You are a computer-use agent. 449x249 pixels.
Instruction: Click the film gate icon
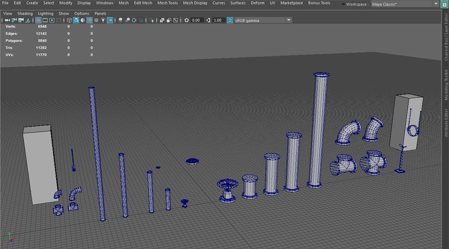(x=46, y=20)
